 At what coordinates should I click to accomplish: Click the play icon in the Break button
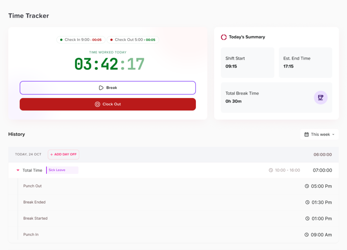click(x=101, y=88)
